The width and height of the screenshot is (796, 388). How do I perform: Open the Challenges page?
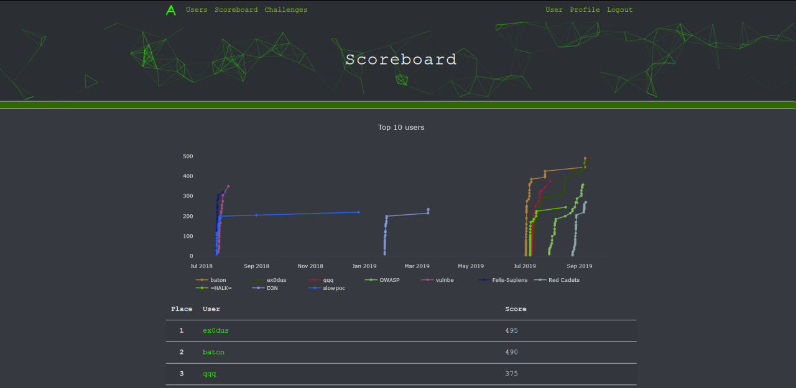(x=285, y=10)
